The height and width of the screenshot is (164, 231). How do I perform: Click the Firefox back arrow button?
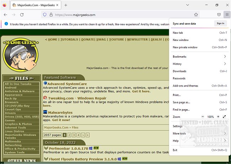[5, 15]
